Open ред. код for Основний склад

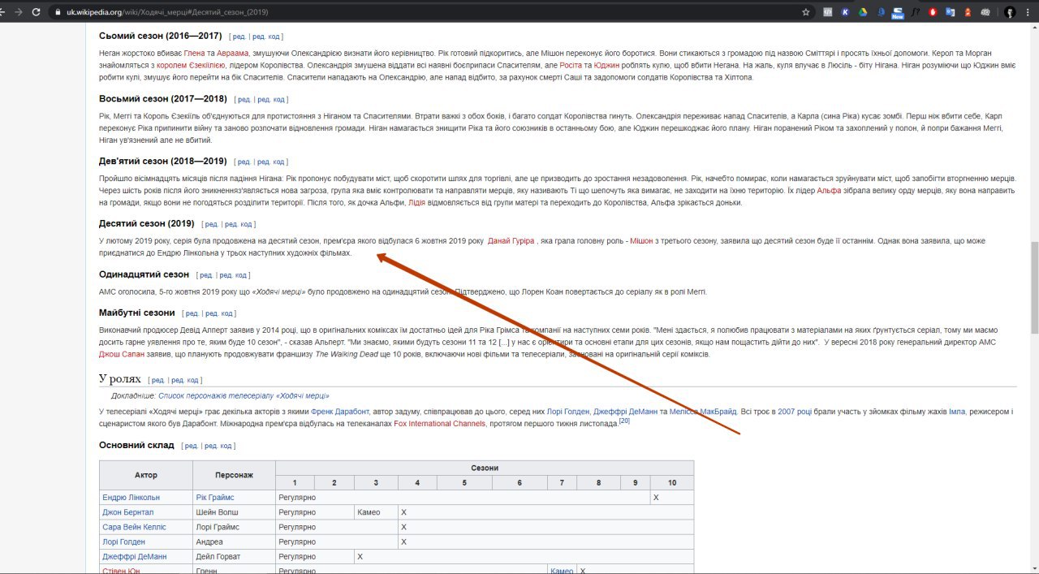(x=218, y=446)
